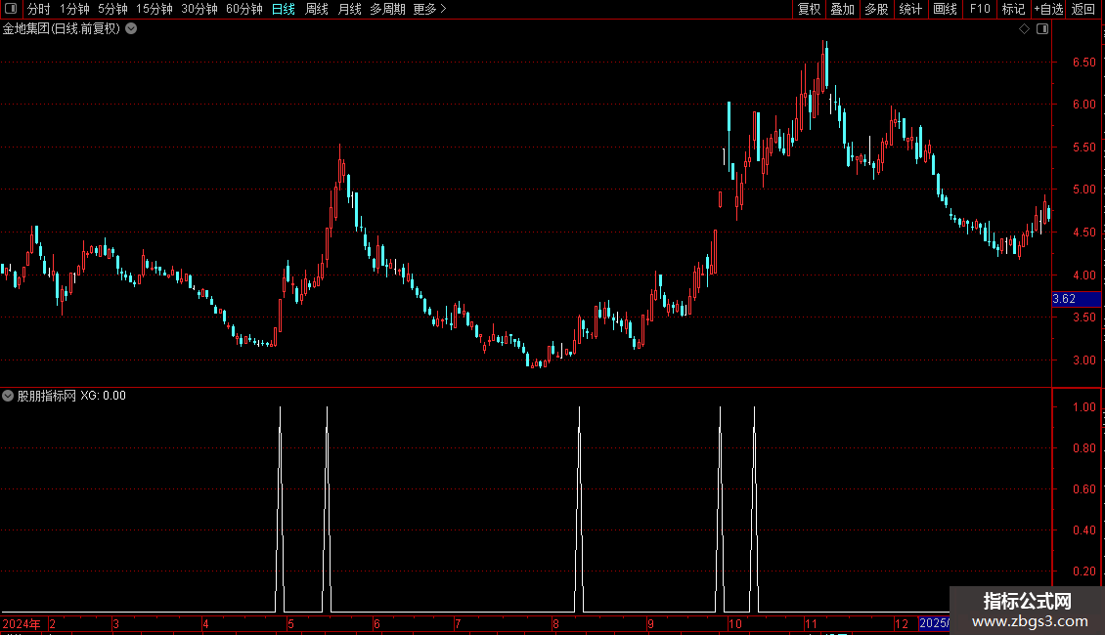Switch to 周线 weekly chart

[x=317, y=9]
